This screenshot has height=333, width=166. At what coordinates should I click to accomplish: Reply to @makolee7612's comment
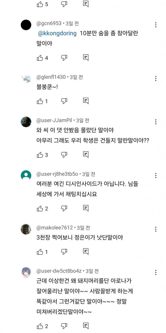coord(86,252)
